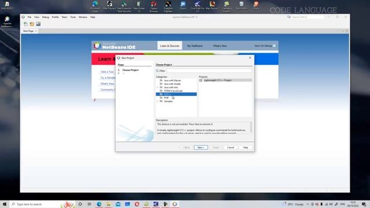Expand Java with Ant category
The image size is (370, 208).
(158, 87)
